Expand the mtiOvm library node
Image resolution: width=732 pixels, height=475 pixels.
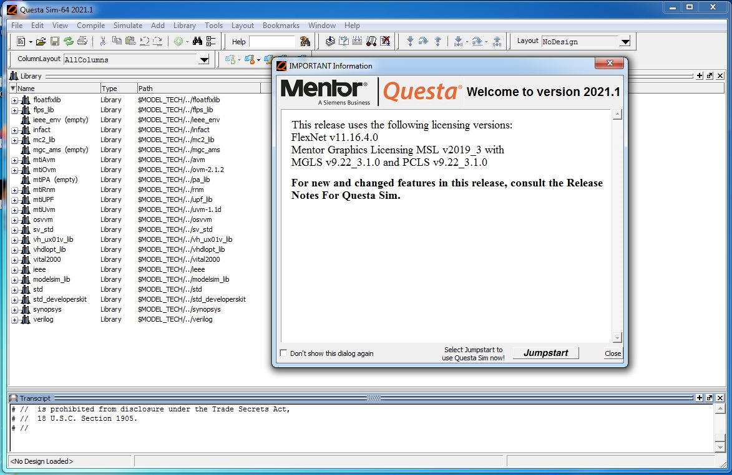click(14, 170)
